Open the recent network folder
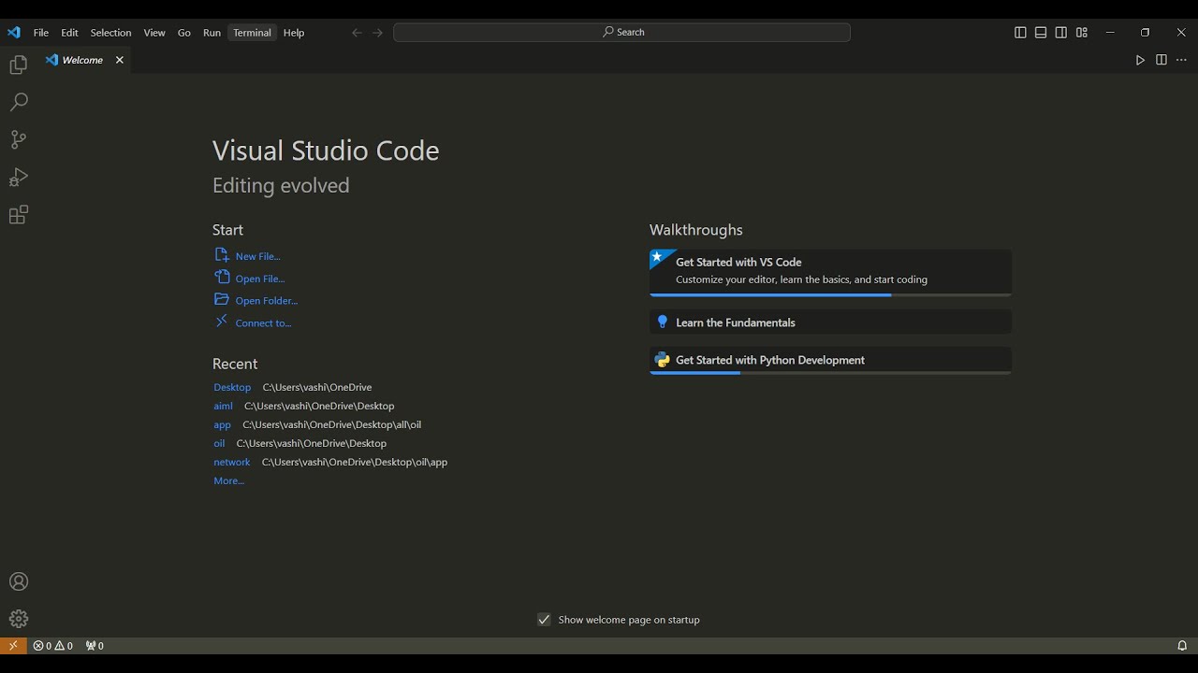This screenshot has height=673, width=1198. [x=231, y=462]
